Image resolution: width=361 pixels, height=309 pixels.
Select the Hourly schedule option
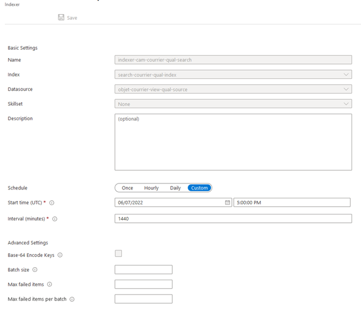click(x=151, y=188)
